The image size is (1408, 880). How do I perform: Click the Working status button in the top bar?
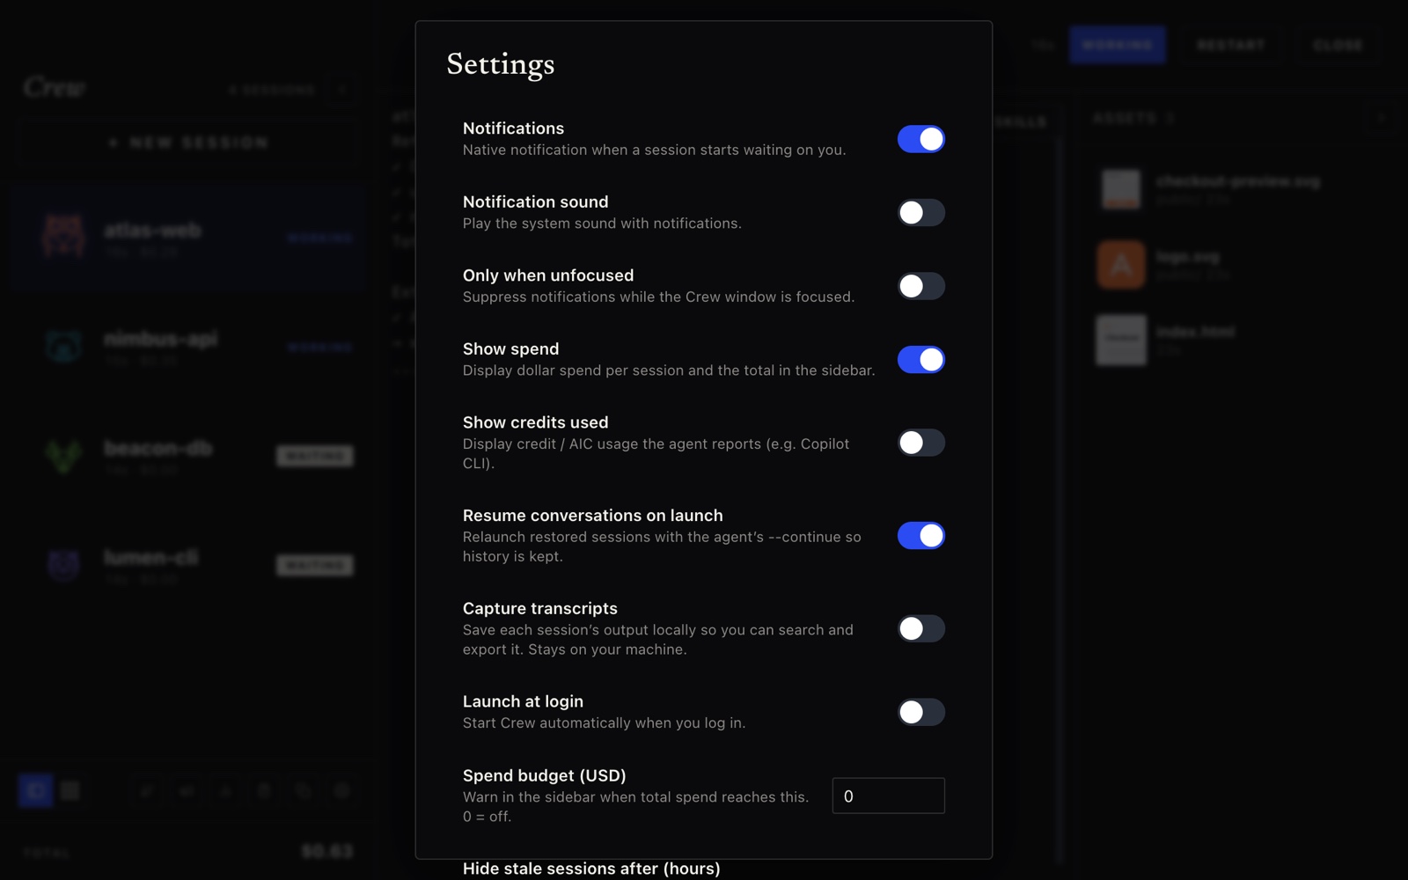(1118, 45)
